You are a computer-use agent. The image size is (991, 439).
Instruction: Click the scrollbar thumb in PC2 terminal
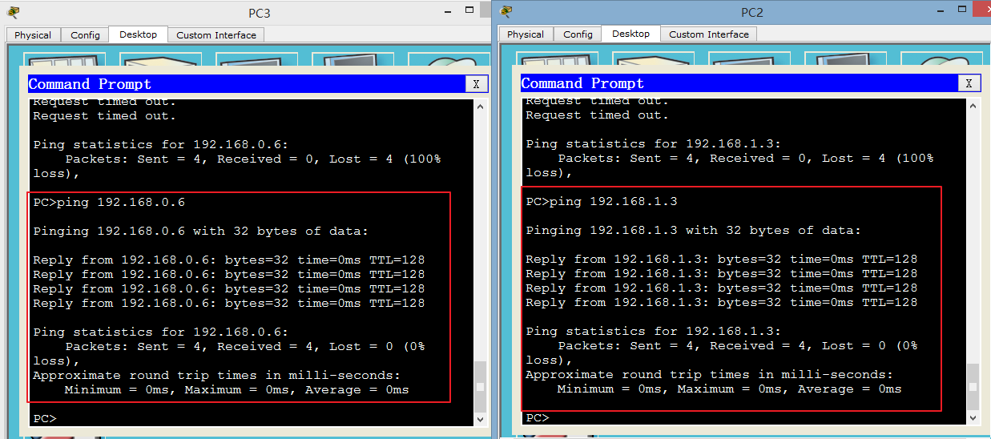pos(973,385)
